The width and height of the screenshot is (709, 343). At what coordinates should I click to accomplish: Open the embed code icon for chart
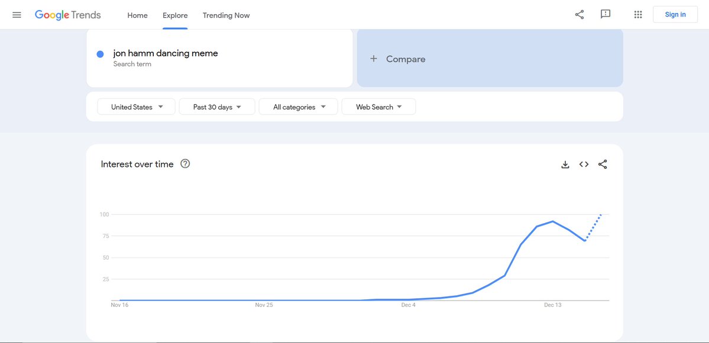[x=584, y=165]
